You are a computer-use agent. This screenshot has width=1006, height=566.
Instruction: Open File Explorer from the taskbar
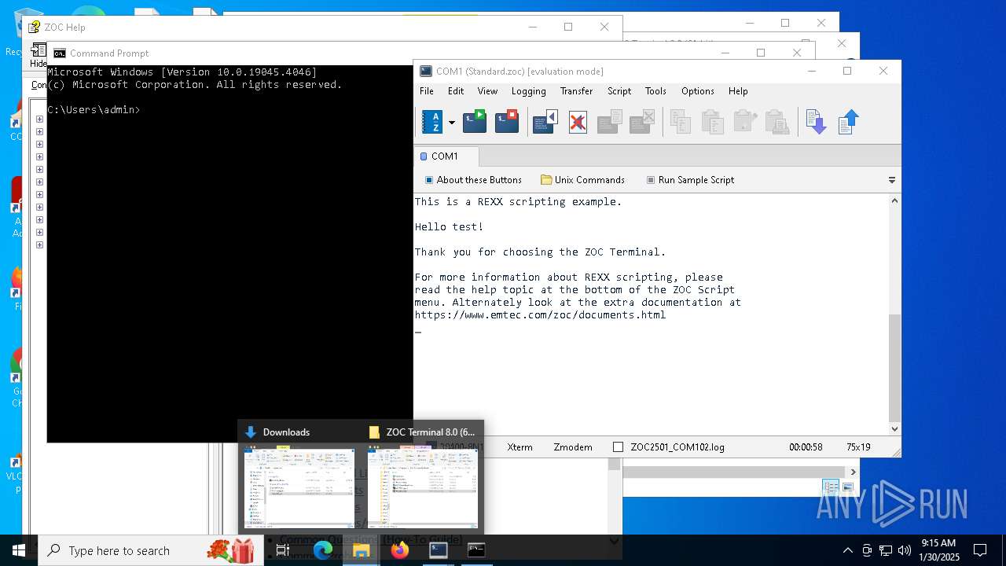click(x=362, y=550)
